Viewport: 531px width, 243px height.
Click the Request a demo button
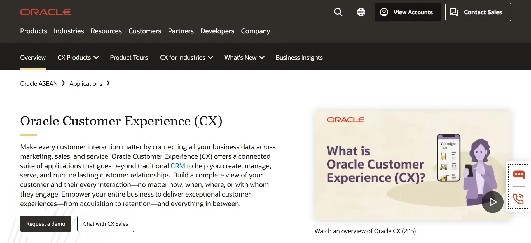pos(46,224)
